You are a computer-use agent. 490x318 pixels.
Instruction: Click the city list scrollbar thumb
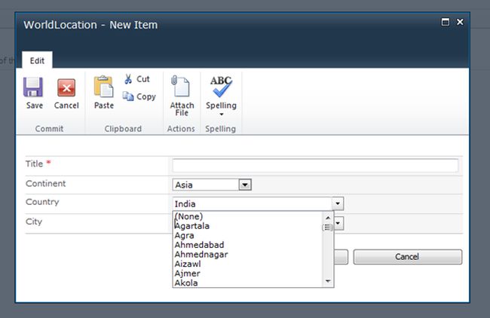pos(328,228)
